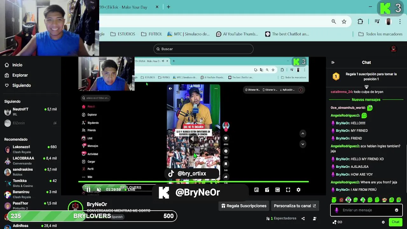Screen dimensions: 407x229
Task: Select PassThor channel in recommended
Action: (x=31, y=205)
